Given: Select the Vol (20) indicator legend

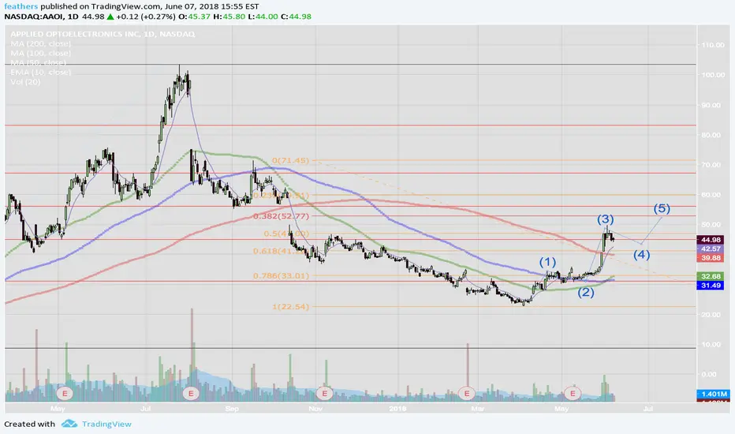Looking at the screenshot, I should click(25, 81).
